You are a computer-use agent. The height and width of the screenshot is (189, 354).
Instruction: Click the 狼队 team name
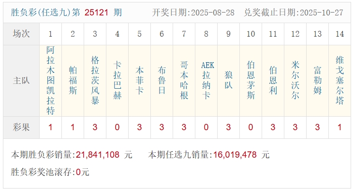(x=228, y=81)
